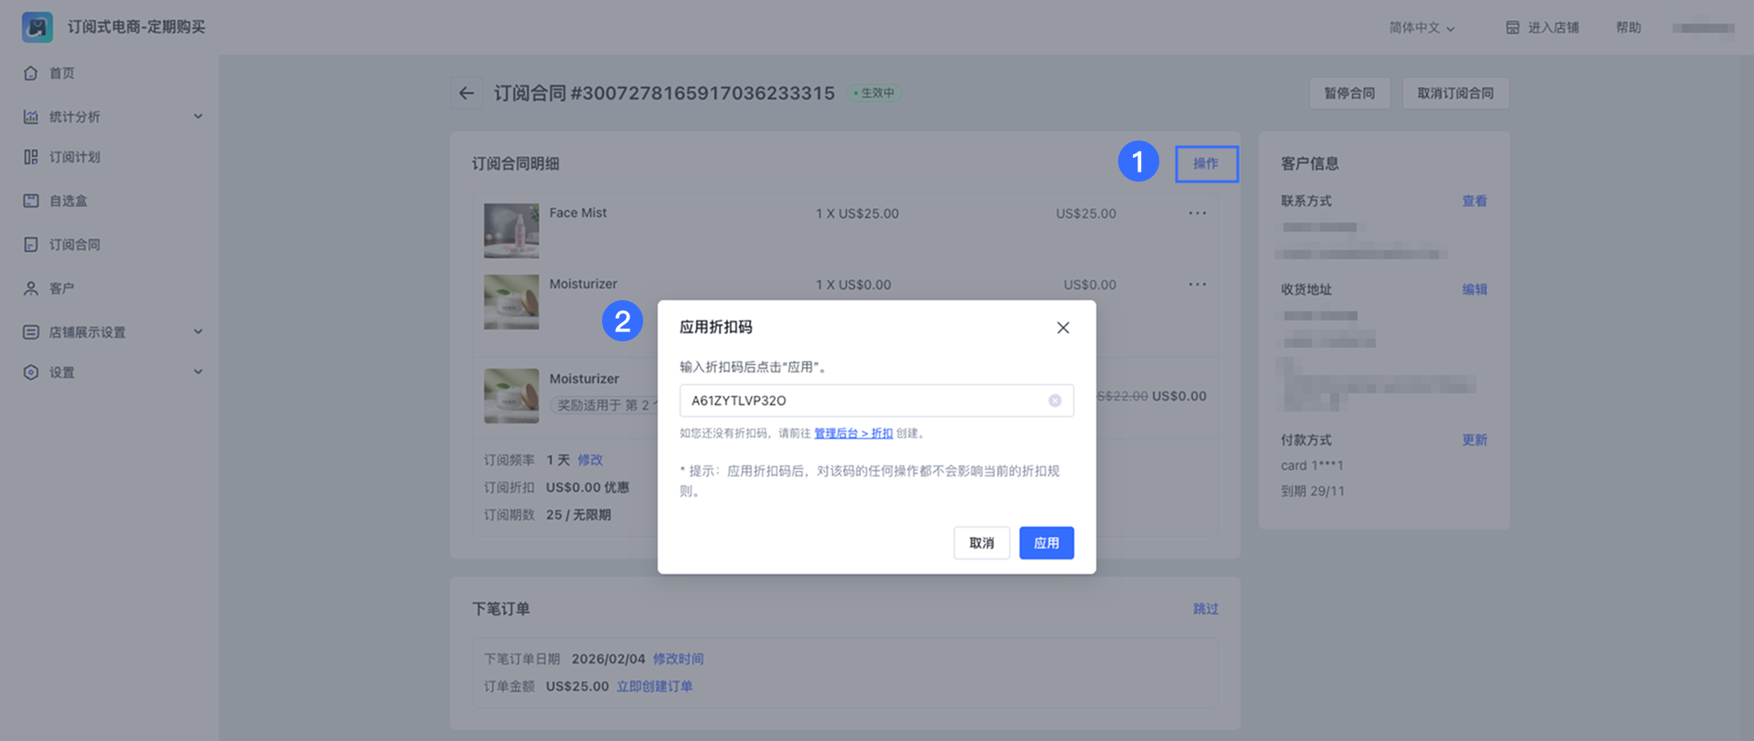
Task: Click the 2026/02/04 order date
Action: click(x=608, y=659)
